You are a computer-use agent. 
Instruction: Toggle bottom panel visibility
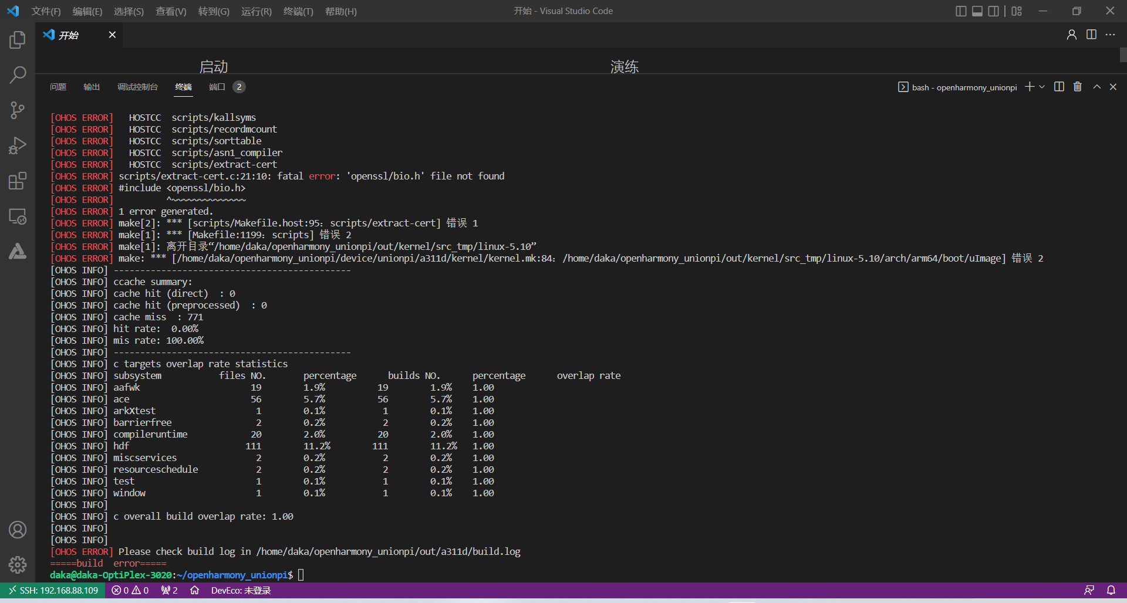click(977, 11)
